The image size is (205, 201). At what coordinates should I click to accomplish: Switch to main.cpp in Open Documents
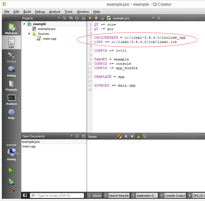(54, 146)
